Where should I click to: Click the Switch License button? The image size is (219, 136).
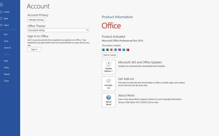click(109, 55)
